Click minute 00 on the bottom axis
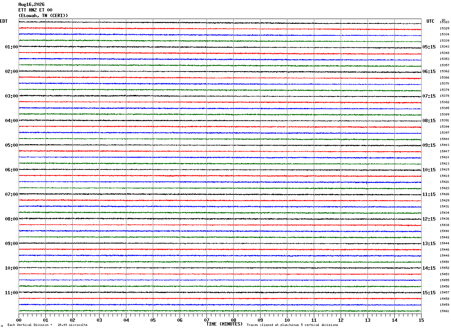Viewport: 451px width, 330px height. pyautogui.click(x=19, y=320)
